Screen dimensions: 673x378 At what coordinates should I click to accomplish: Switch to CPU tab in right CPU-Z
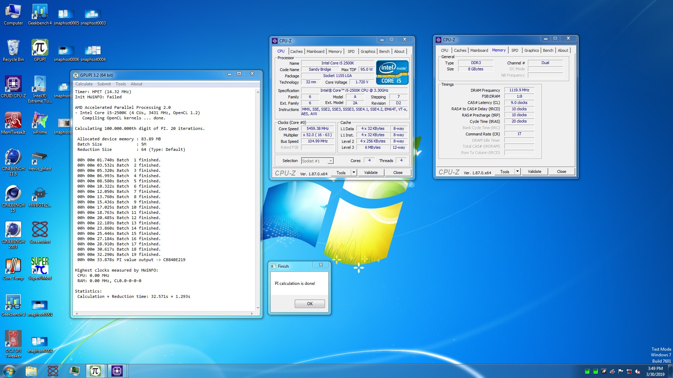[444, 50]
